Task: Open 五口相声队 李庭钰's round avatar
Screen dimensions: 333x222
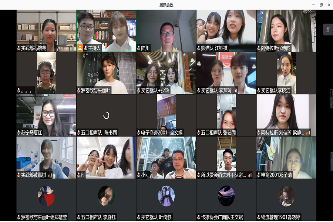Action: (106, 196)
